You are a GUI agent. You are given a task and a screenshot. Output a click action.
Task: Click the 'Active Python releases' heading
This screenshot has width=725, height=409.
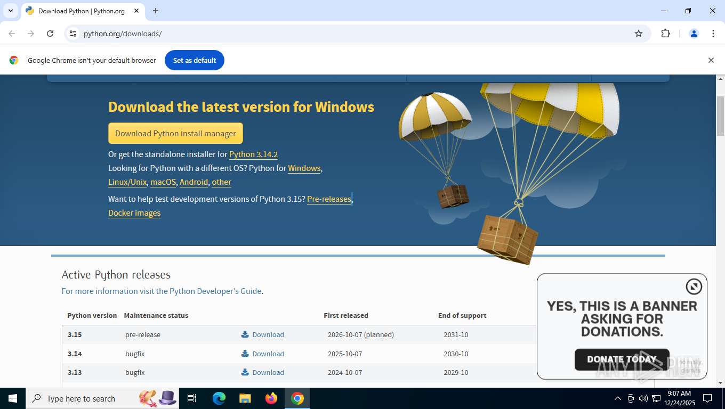coord(116,275)
